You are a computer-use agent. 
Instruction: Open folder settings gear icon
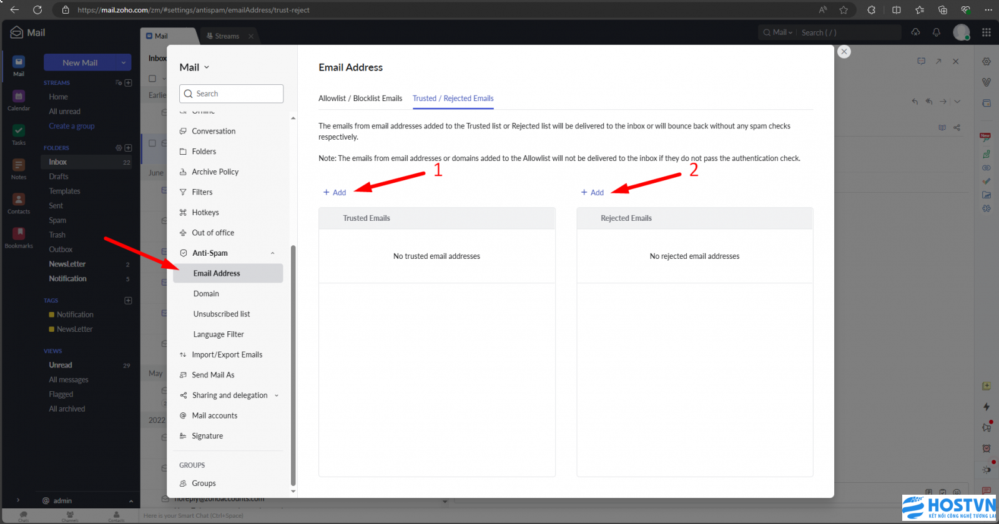119,148
